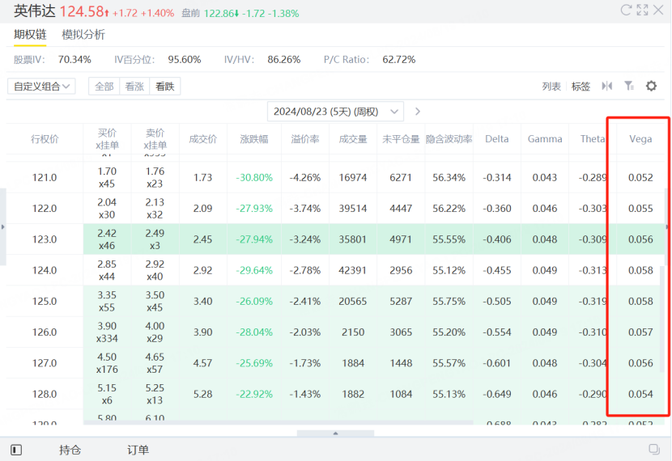This screenshot has height=461, width=672.
Task: Switch to the 期权链 tab
Action: tap(30, 35)
